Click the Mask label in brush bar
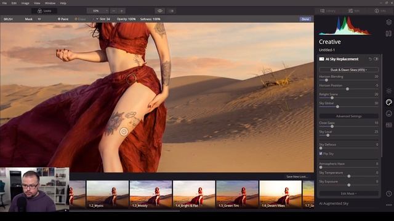Screen dimensions: 394x221 [x=29, y=19]
